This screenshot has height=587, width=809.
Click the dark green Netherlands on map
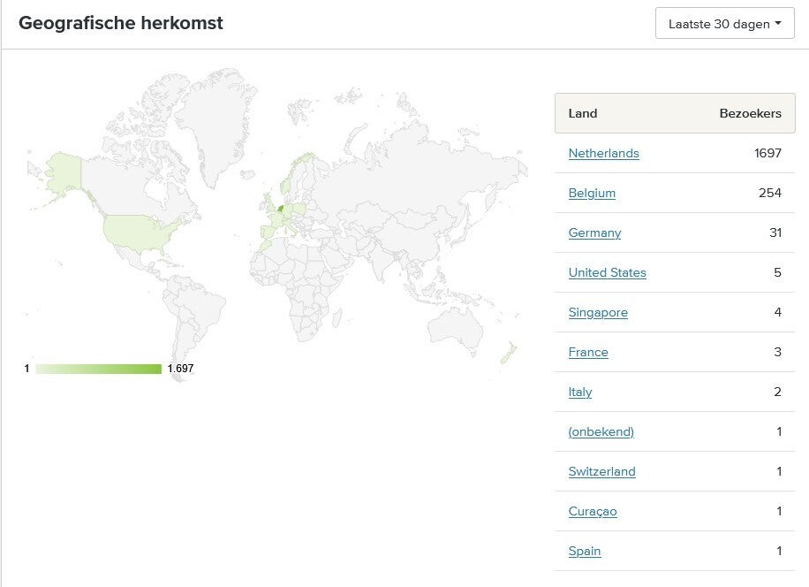[x=281, y=209]
